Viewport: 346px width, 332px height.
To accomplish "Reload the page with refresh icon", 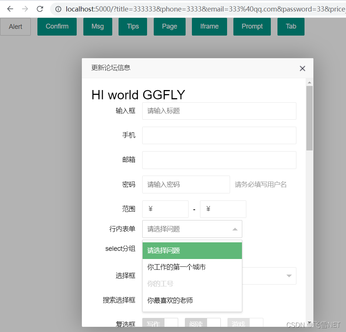I will click(x=40, y=9).
